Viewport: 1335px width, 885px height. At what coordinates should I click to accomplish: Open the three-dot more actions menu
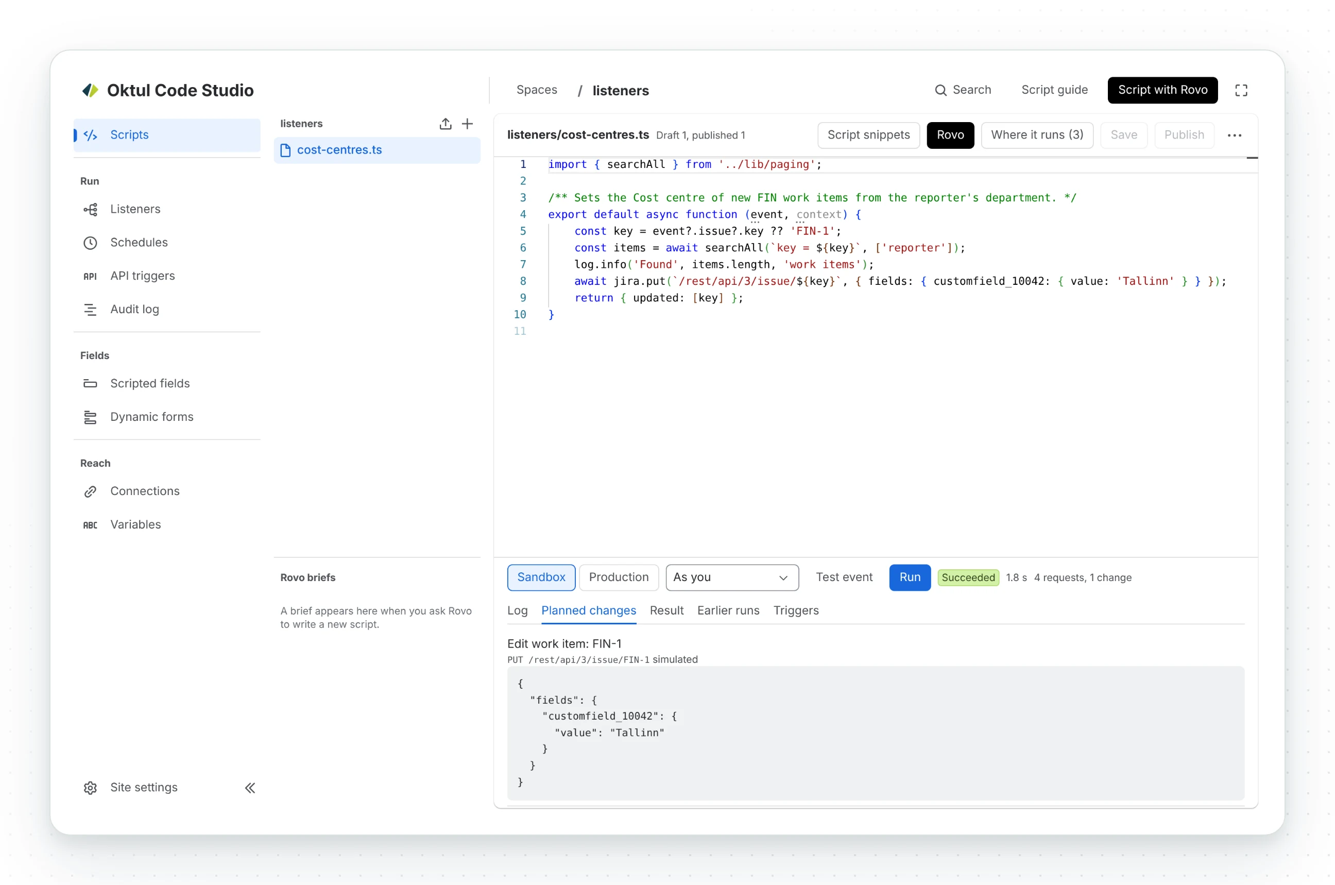point(1235,135)
